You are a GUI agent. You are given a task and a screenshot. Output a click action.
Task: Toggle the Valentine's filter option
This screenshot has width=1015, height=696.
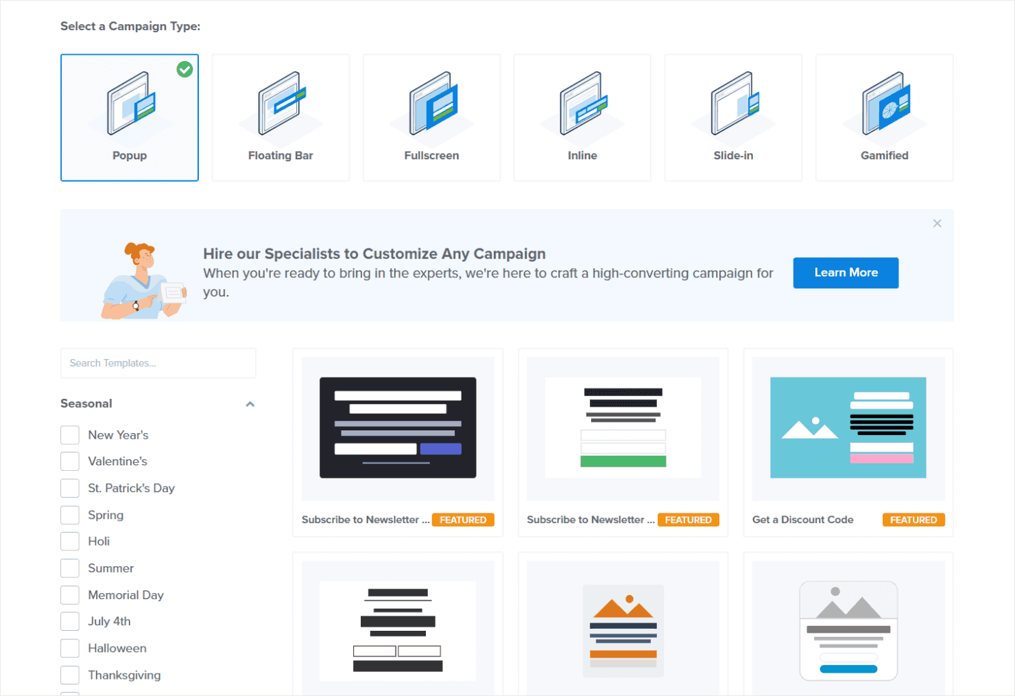(69, 461)
